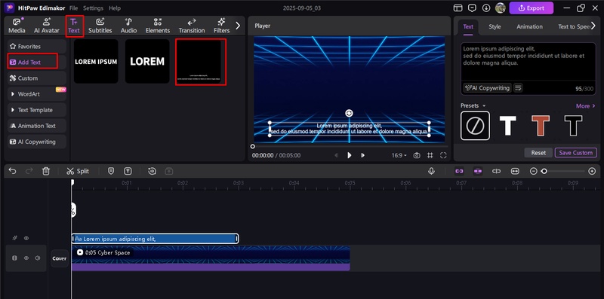Open AI Copywriting in the sidebar
The height and width of the screenshot is (299, 604).
[x=36, y=142]
